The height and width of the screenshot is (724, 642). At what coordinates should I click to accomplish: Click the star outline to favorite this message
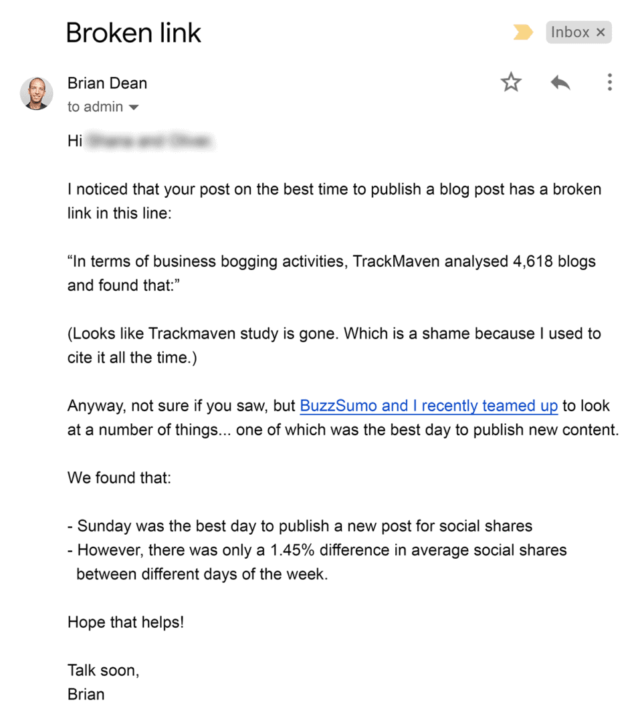pyautogui.click(x=511, y=82)
